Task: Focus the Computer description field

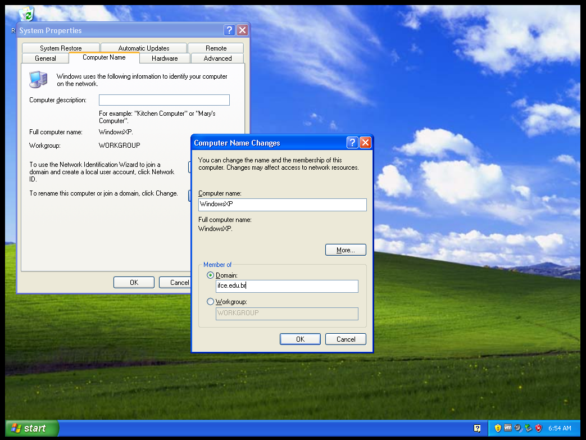Action: coord(164,100)
